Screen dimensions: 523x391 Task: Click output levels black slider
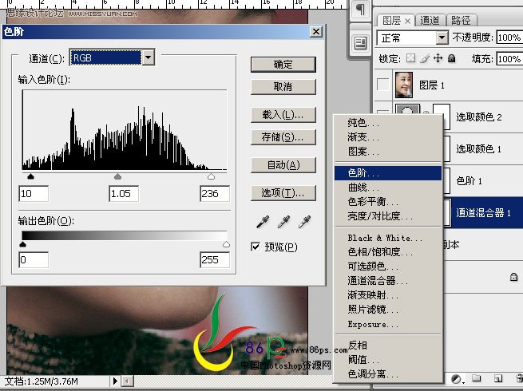pos(22,244)
